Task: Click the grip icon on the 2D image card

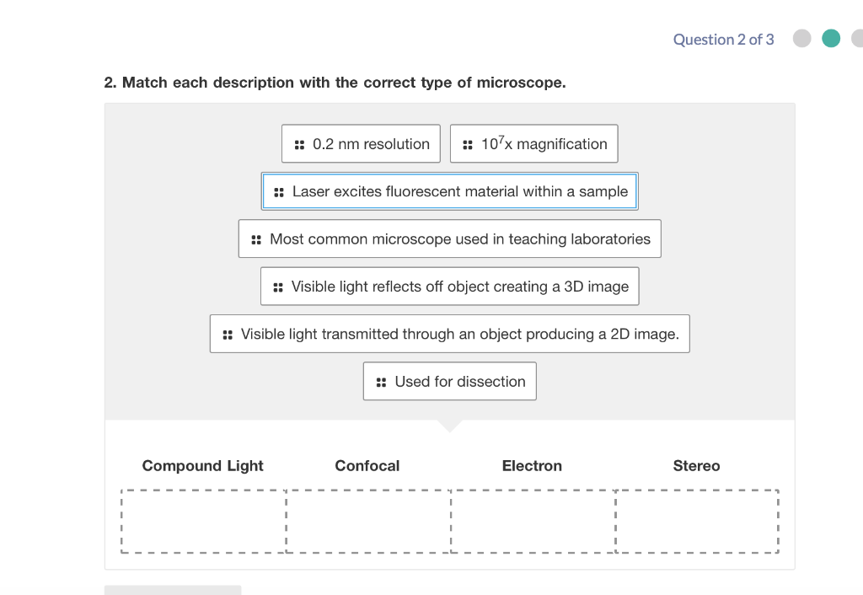Action: tap(227, 333)
